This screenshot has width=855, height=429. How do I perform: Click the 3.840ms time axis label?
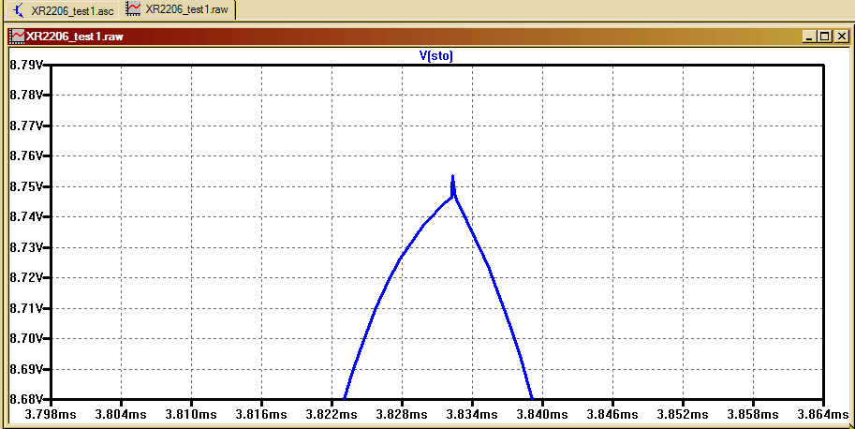[x=543, y=415]
